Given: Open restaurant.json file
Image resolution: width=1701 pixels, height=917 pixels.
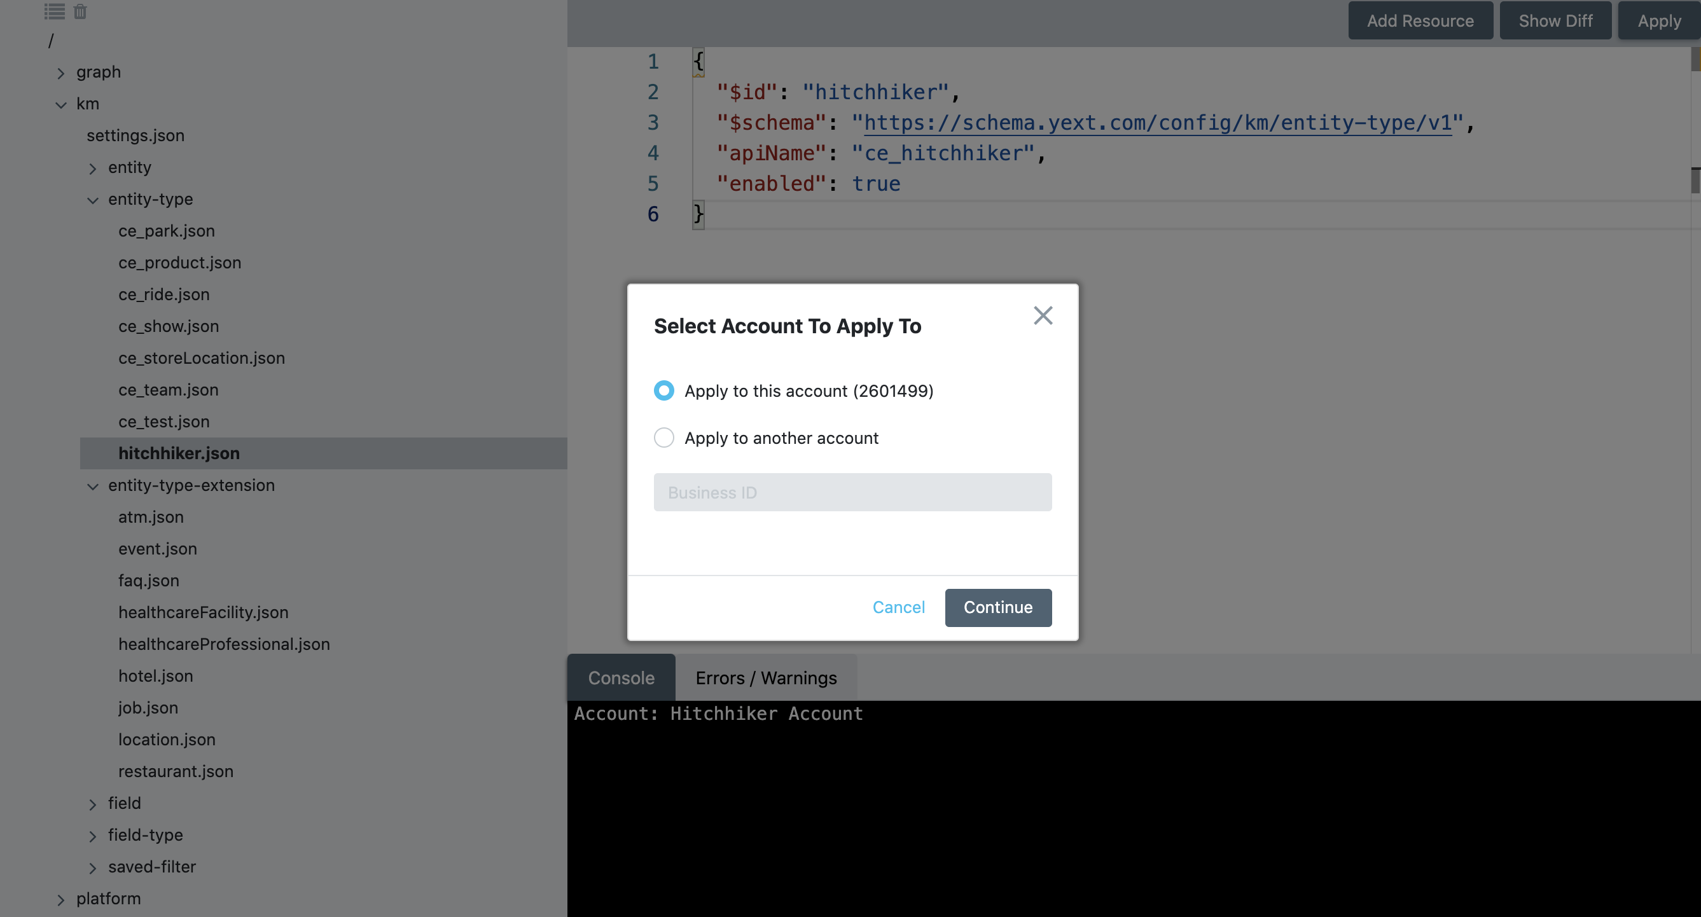Looking at the screenshot, I should pos(176,771).
